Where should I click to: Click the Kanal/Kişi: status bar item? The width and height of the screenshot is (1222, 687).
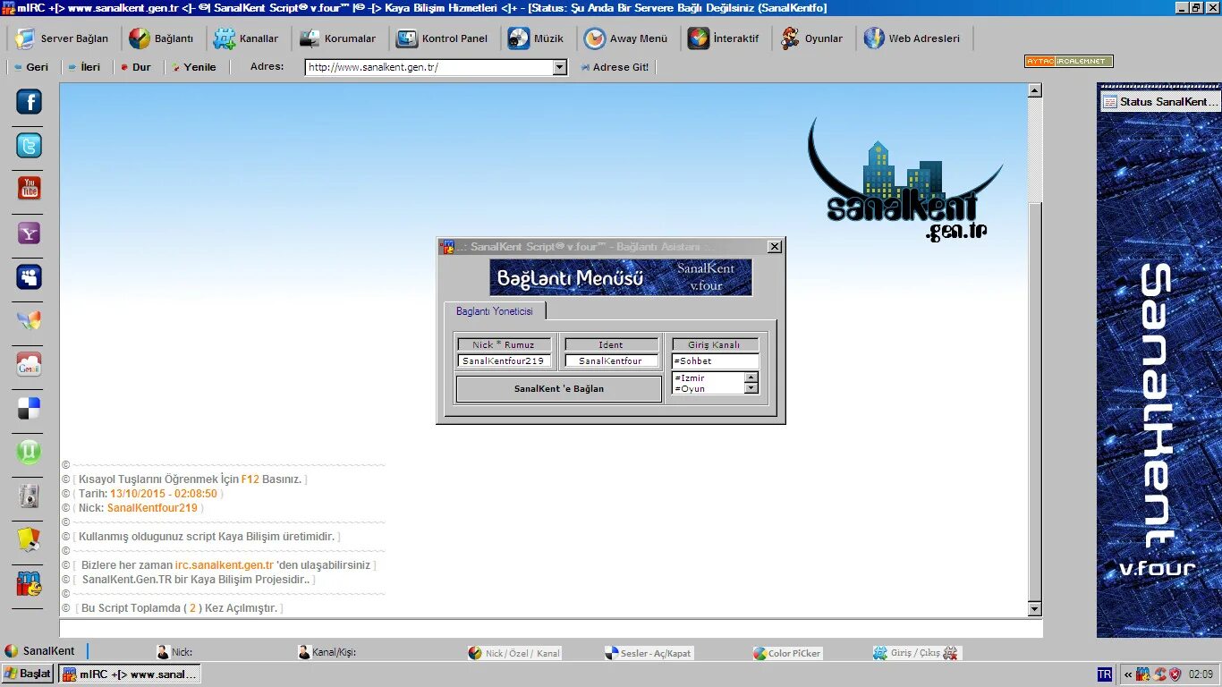pos(327,653)
